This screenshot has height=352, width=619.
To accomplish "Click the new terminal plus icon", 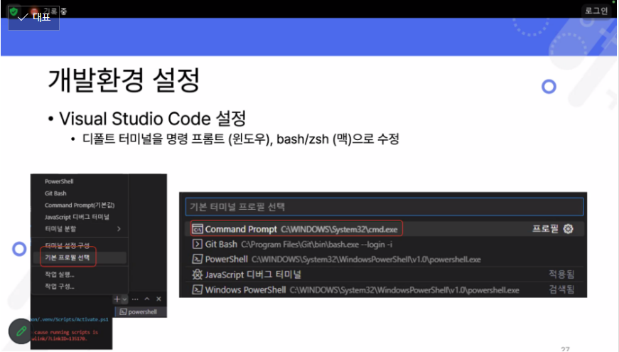I will point(117,299).
